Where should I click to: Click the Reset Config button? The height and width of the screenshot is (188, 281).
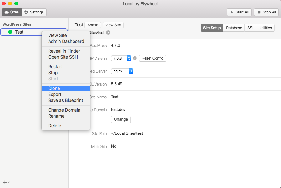tap(152, 58)
